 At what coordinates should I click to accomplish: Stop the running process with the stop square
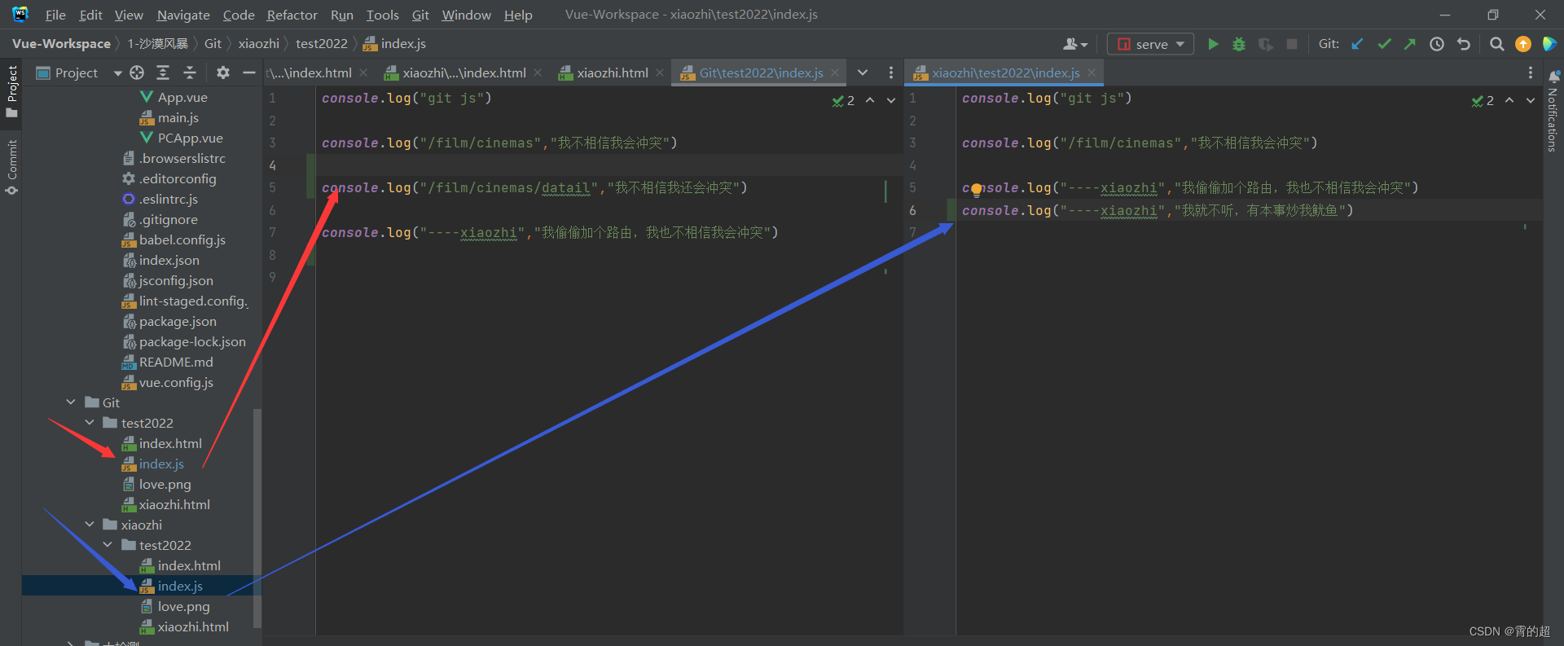(x=1291, y=44)
